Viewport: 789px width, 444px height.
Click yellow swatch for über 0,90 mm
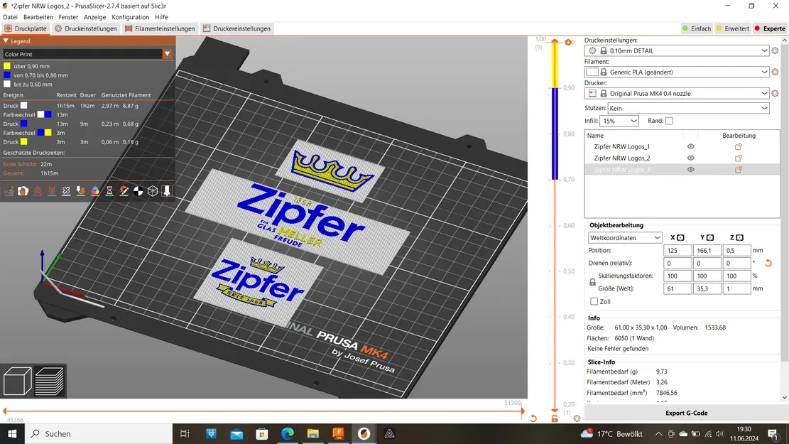click(x=7, y=66)
